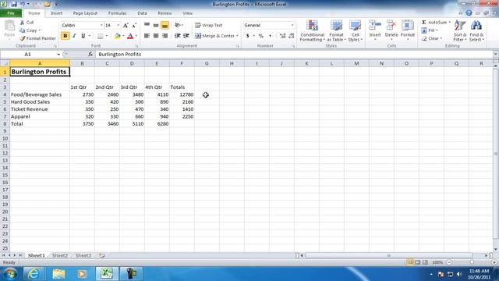The height and width of the screenshot is (281, 499).
Task: Open the Font name Calibri dropdown
Action: click(x=101, y=25)
